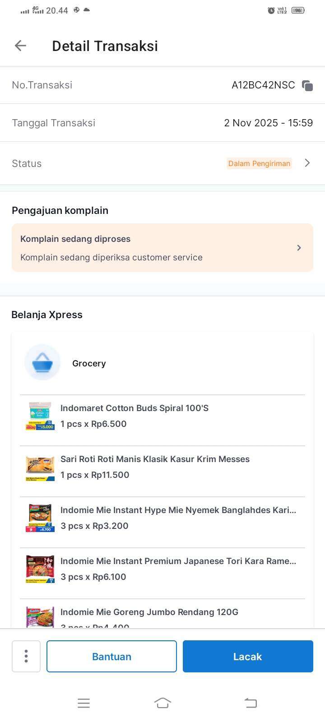Tap Indomie Japanese Tori Kara image
This screenshot has height=722, width=325.
pyautogui.click(x=40, y=569)
